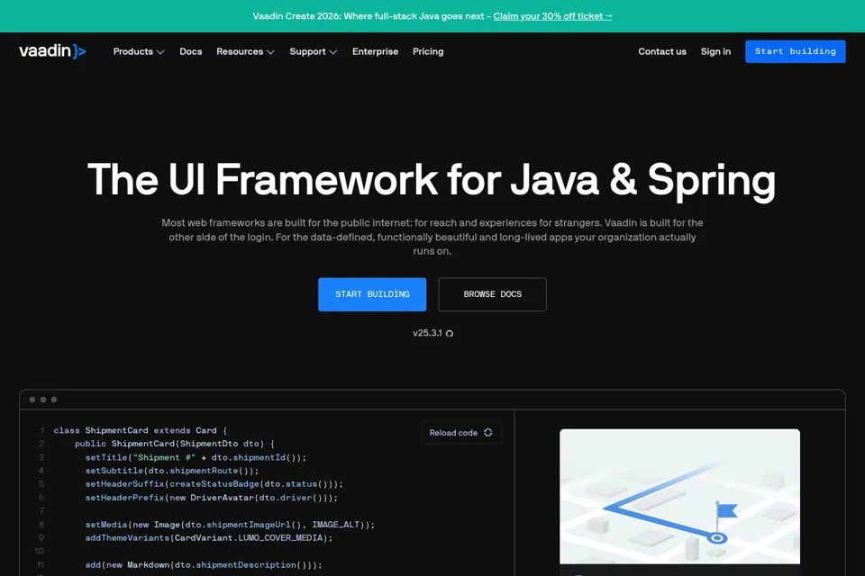Image resolution: width=865 pixels, height=576 pixels.
Task: Claim your 30% off ticket link
Action: [x=552, y=16]
